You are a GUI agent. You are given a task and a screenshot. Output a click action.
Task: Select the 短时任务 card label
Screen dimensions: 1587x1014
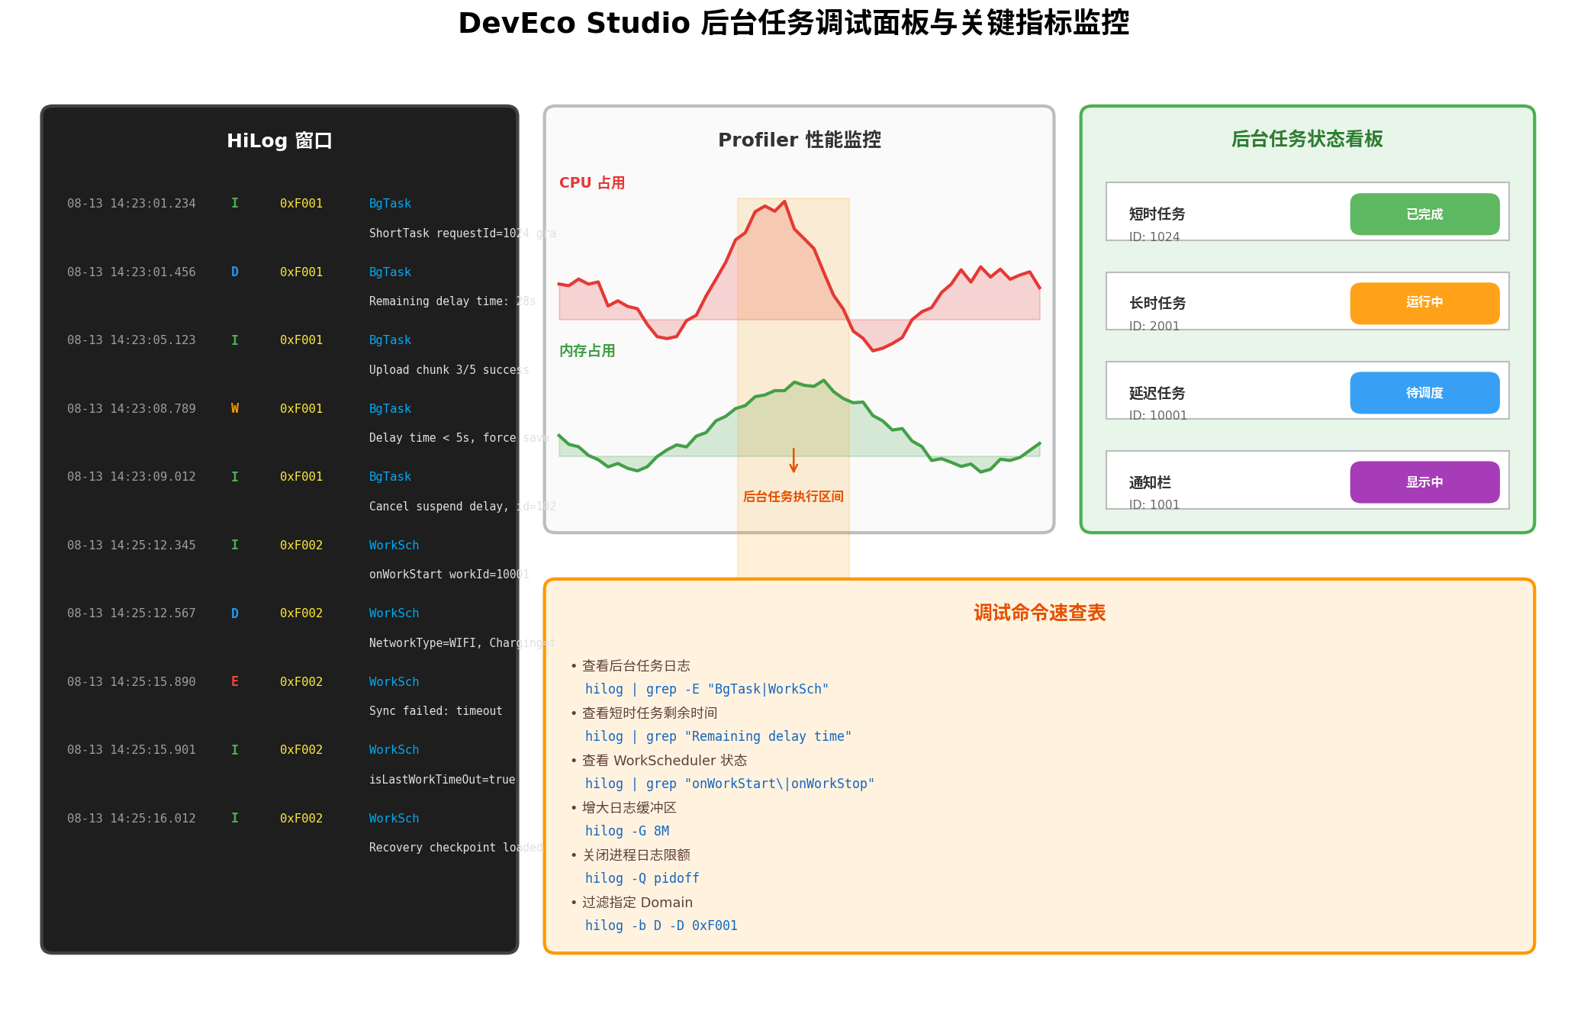point(1157,214)
